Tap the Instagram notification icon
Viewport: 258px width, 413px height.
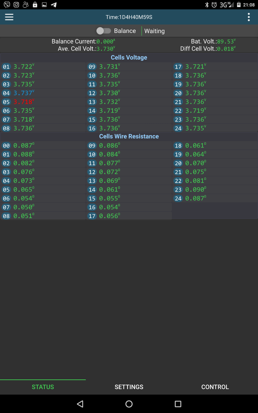tap(16, 5)
